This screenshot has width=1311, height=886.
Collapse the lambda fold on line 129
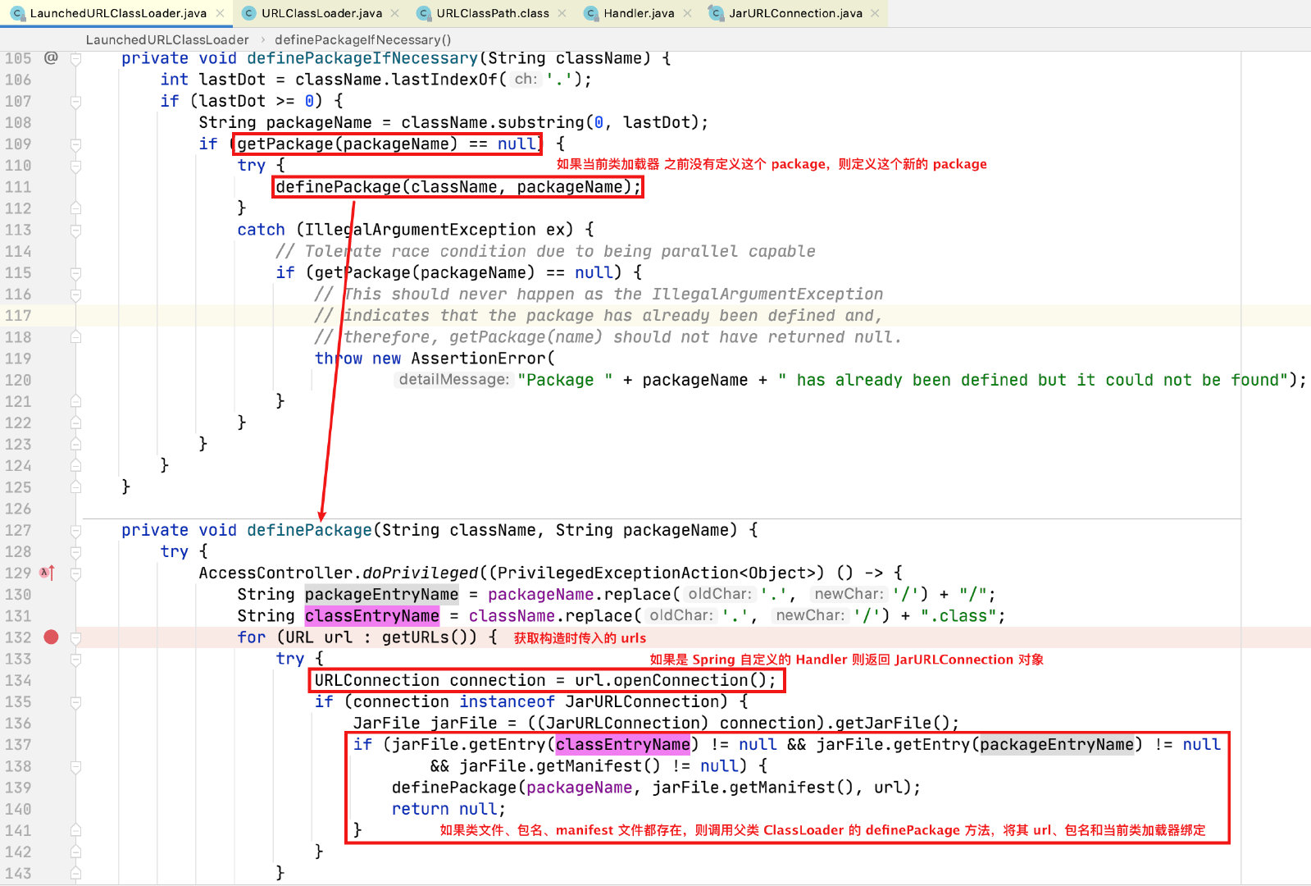point(75,573)
